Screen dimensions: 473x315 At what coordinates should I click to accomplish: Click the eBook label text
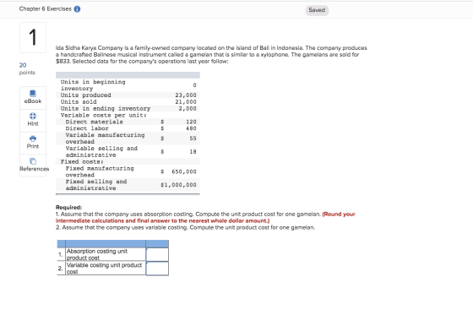pos(33,101)
